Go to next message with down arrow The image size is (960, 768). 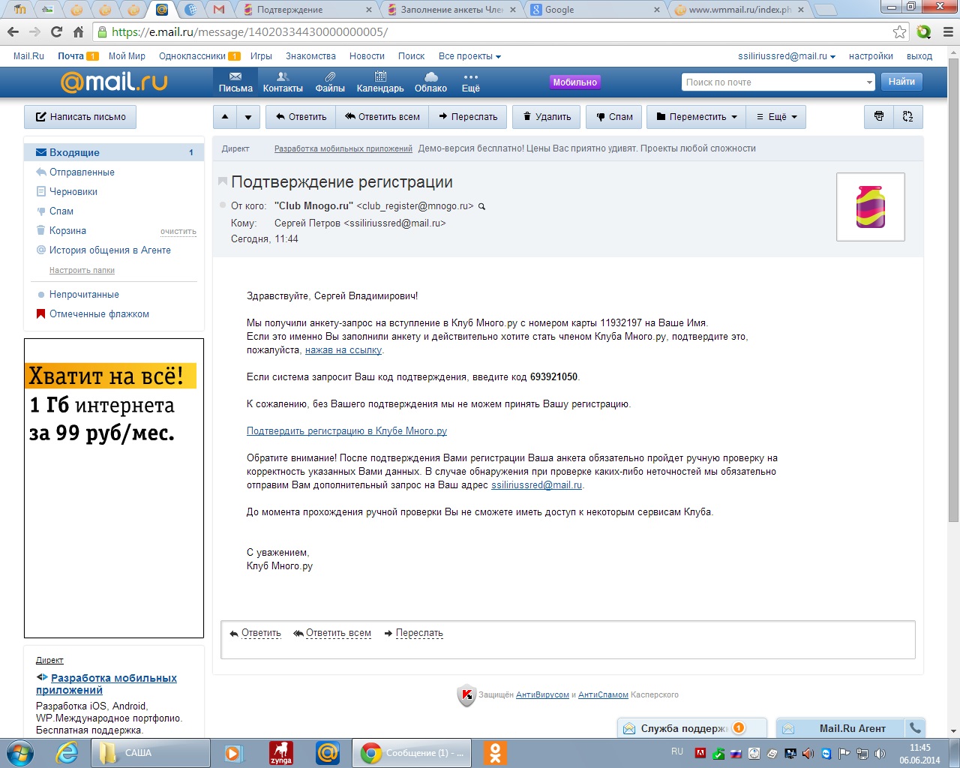point(248,116)
